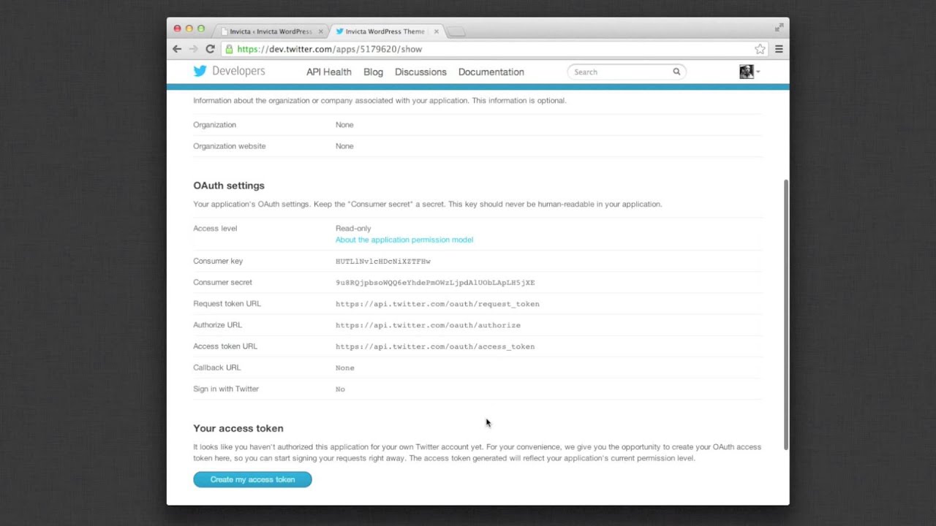Click the Authorize URL value

pos(428,325)
